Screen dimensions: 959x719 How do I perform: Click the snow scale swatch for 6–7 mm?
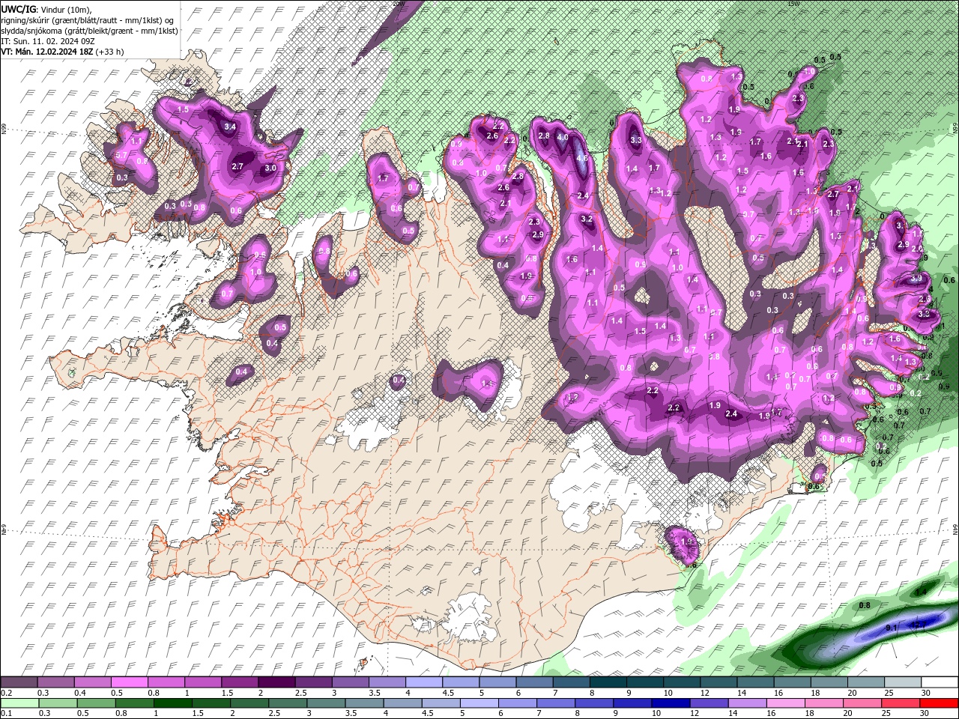(533, 682)
